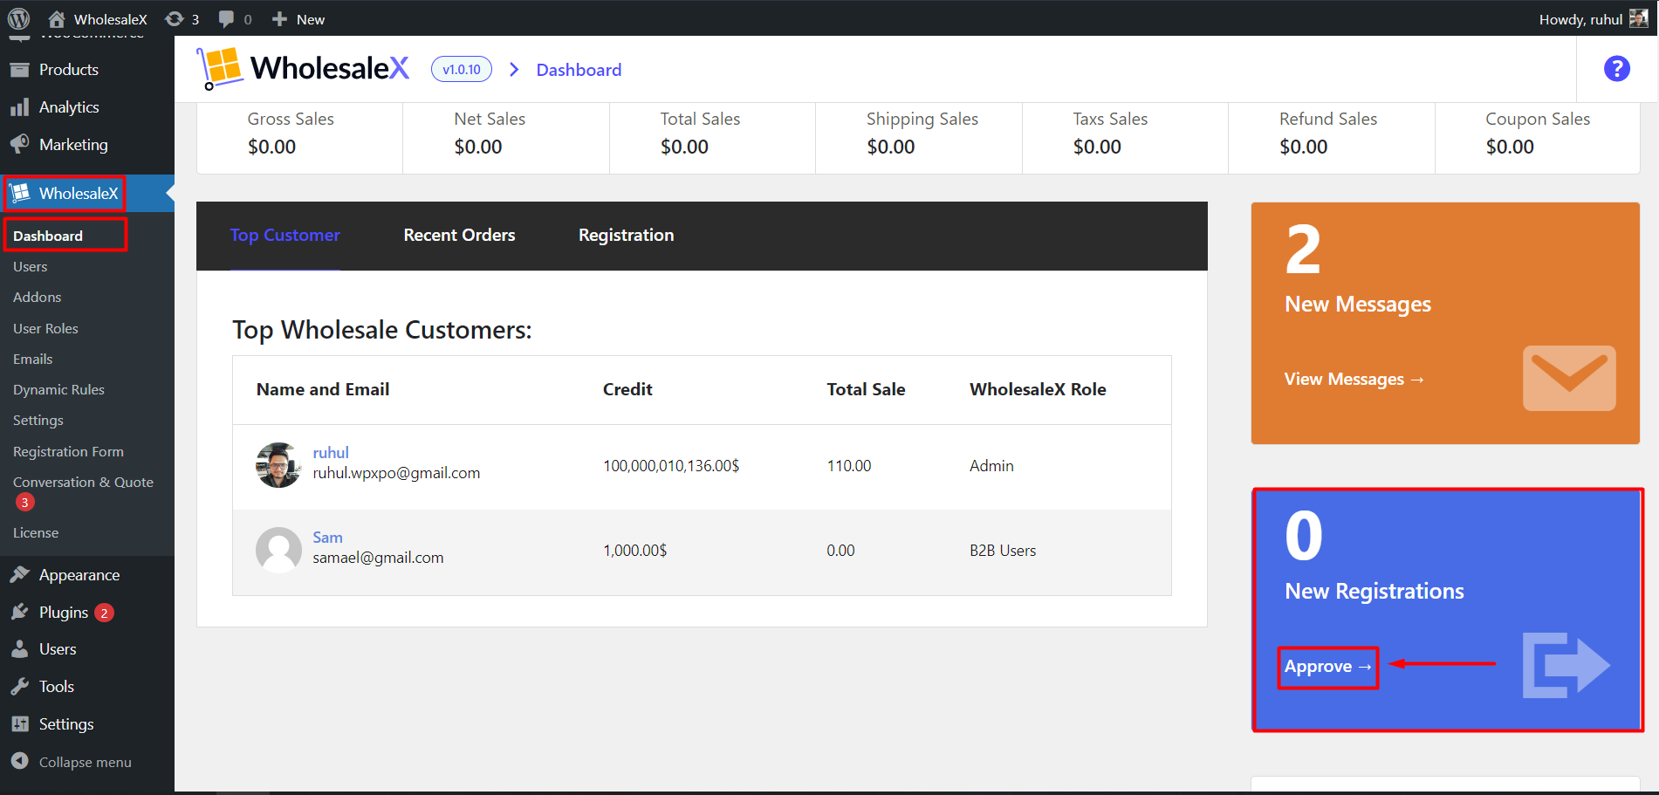Image resolution: width=1659 pixels, height=795 pixels.
Task: Click the Taxs Sales stat card
Action: point(1125,138)
